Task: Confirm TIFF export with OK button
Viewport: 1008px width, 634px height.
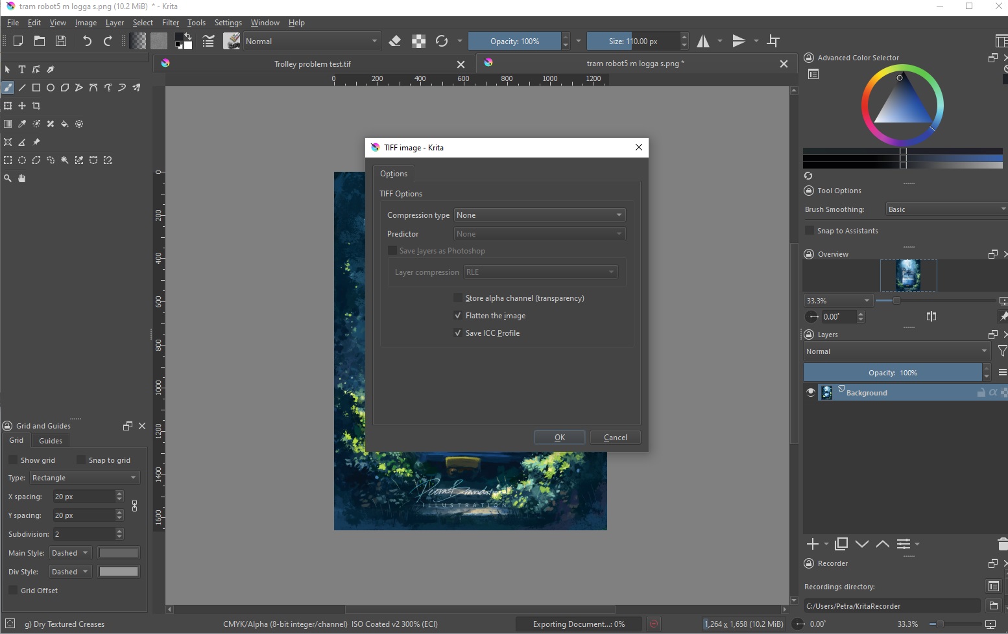Action: [x=559, y=438]
